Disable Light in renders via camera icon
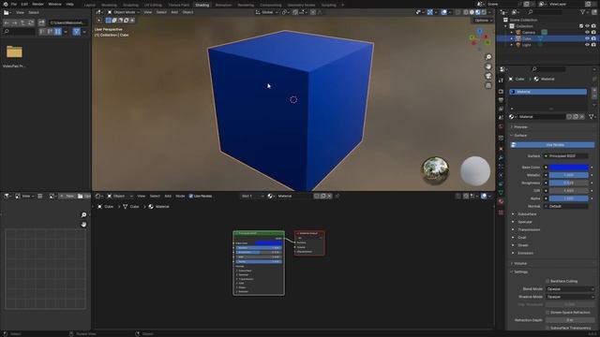Screen dimensions: 600x337 pos(593,45)
